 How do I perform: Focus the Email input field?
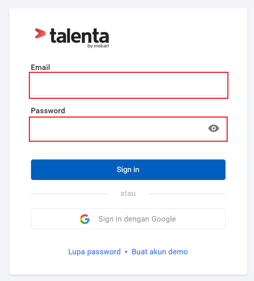(128, 85)
